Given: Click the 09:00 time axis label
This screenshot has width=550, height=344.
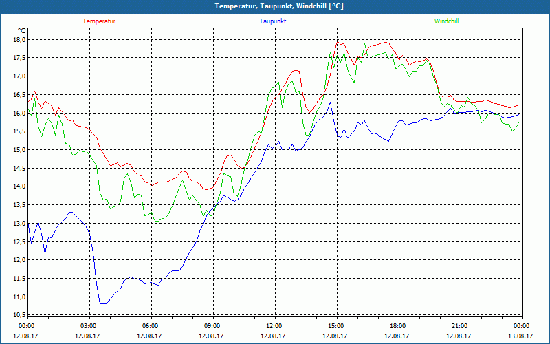Looking at the screenshot, I should (x=213, y=326).
